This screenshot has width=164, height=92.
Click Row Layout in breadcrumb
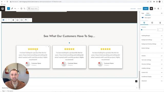[x=10, y=91]
